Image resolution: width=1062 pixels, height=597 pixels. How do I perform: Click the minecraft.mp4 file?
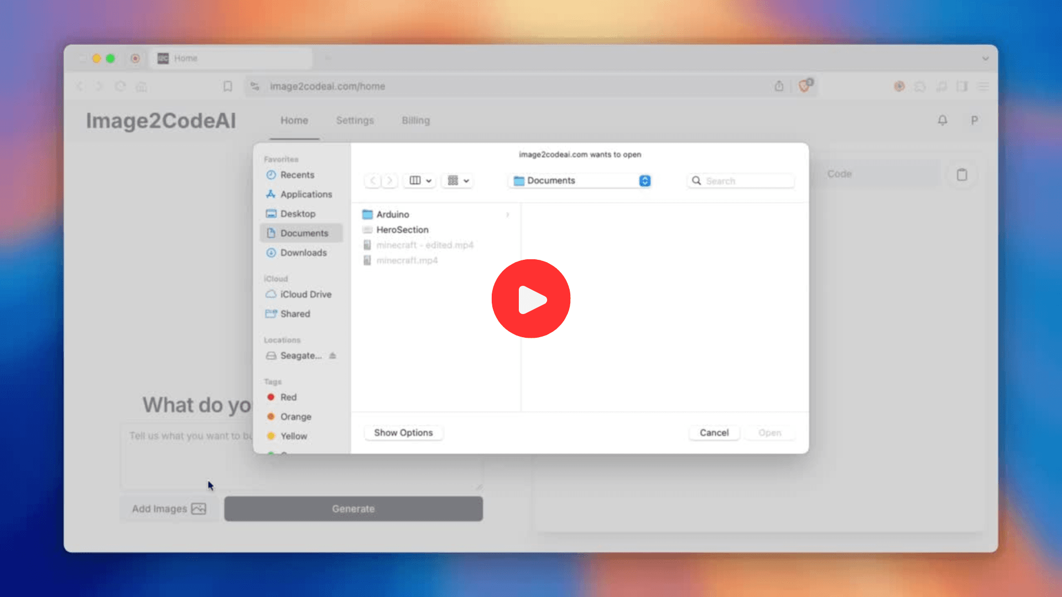click(407, 260)
